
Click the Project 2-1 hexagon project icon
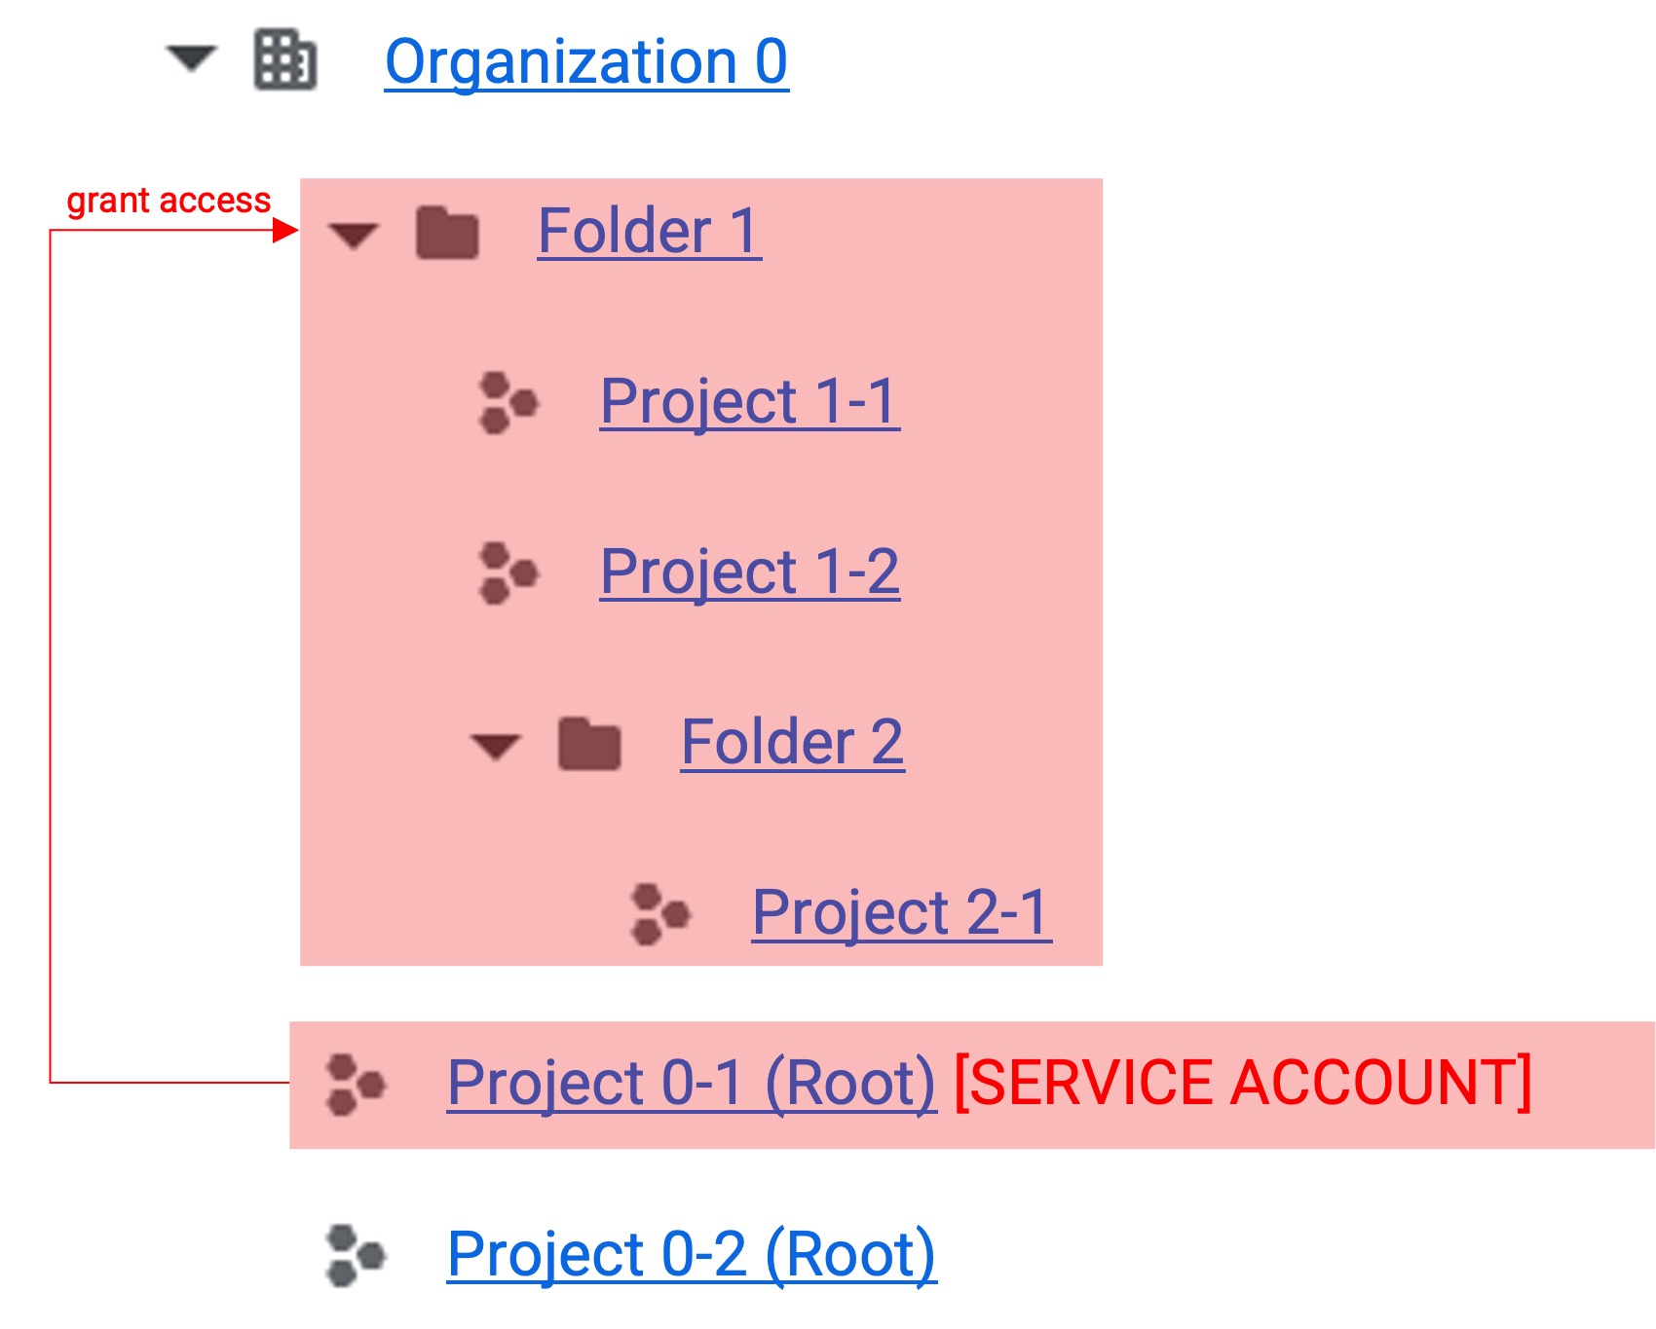pos(660,914)
